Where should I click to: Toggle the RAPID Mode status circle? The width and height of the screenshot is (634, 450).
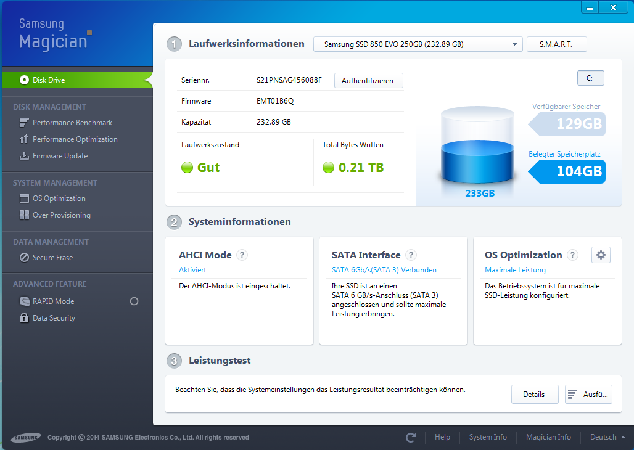point(134,301)
